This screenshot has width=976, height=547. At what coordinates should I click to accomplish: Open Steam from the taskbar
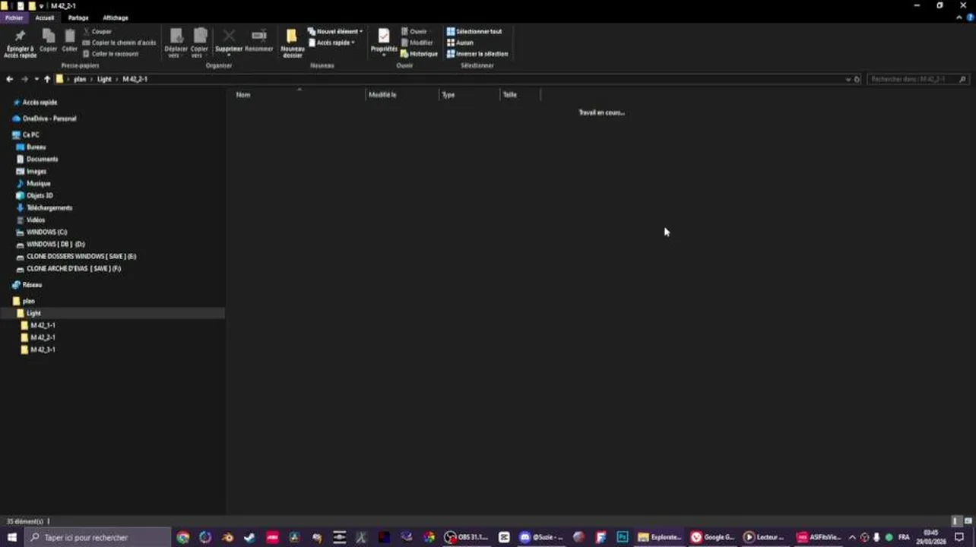(249, 537)
